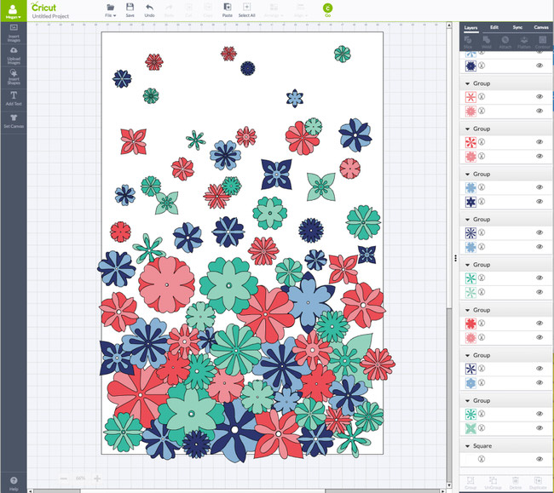The image size is (554, 493).
Task: Click the layers panel divider handle dots
Action: coord(455,258)
